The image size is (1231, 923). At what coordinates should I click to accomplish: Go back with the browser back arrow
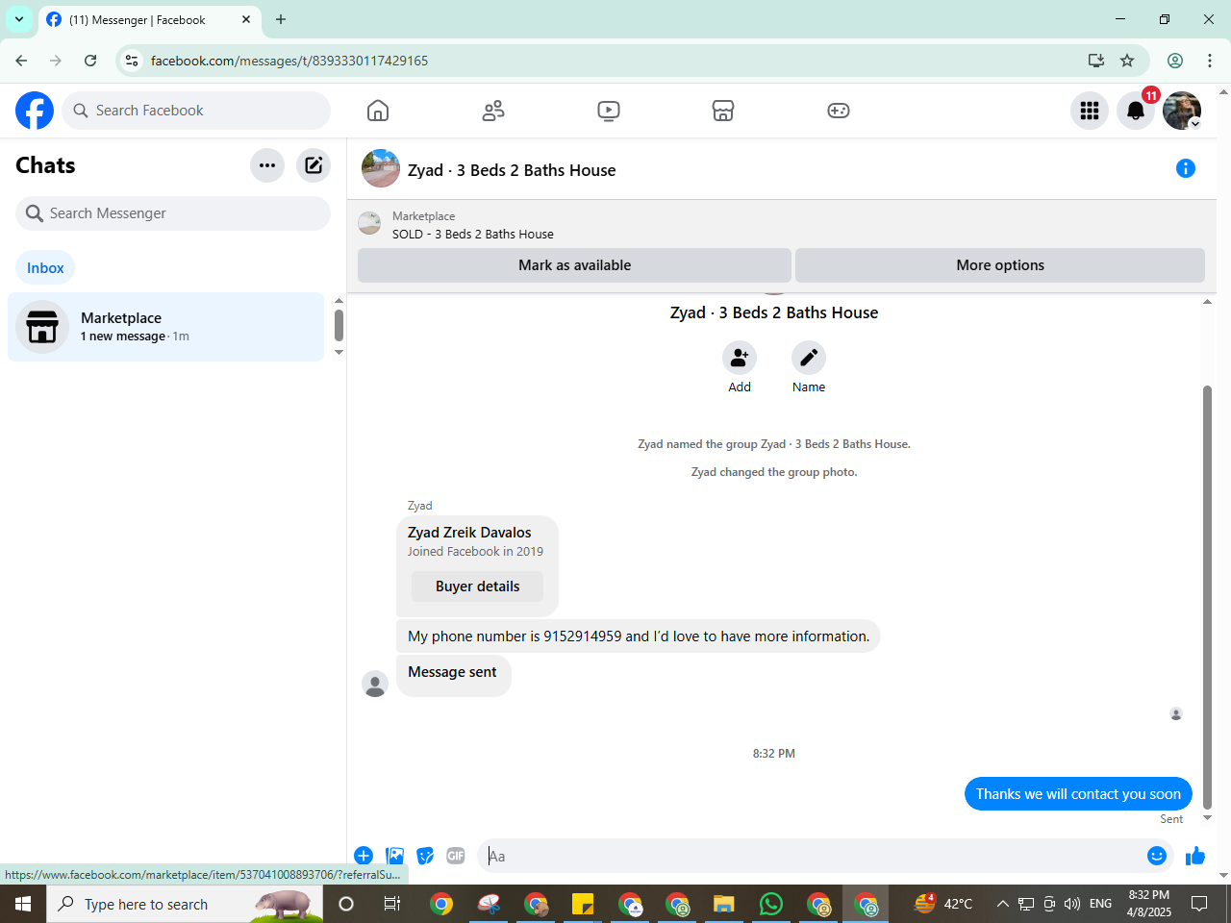click(21, 61)
